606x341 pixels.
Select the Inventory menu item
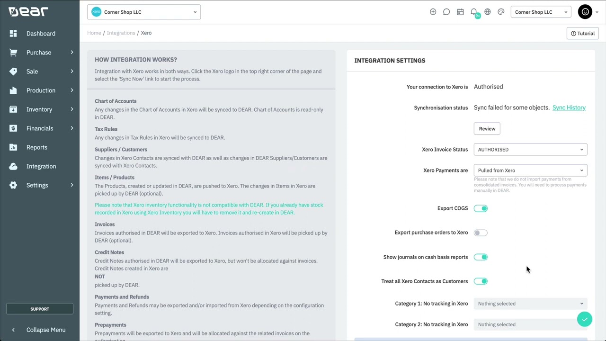point(39,109)
